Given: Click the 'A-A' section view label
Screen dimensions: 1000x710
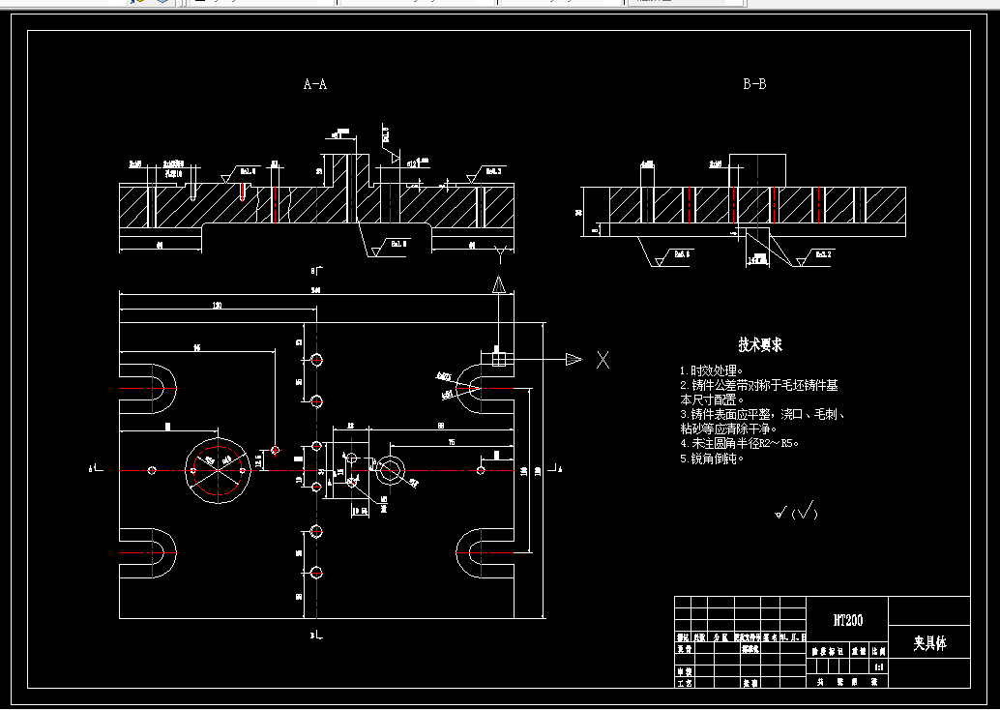Looking at the screenshot, I should (x=315, y=84).
